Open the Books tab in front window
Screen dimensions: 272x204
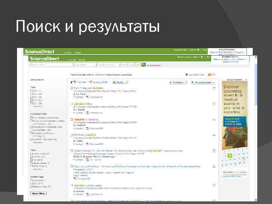coord(82,60)
